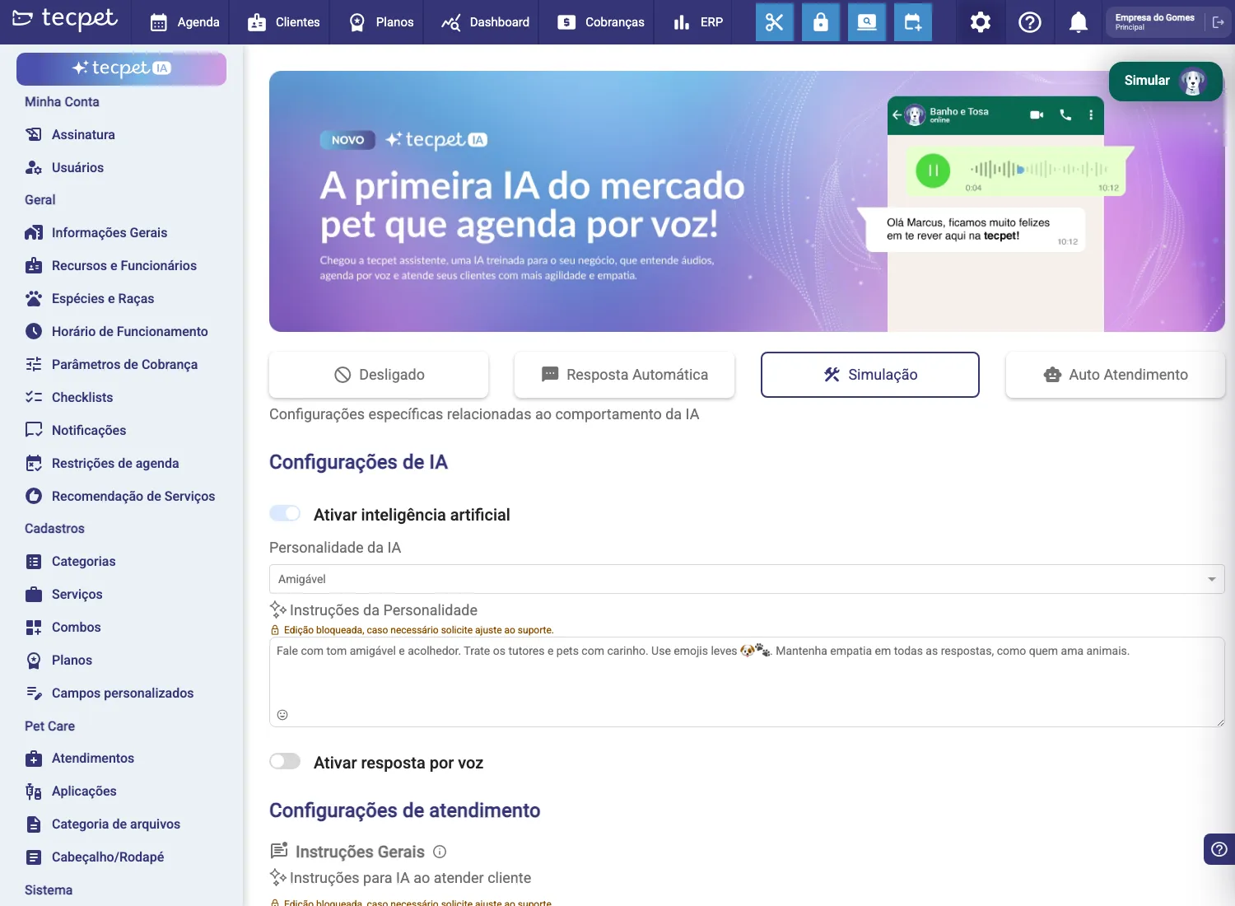Open Clientes from top menu
Screen dimensions: 1235x906
pyautogui.click(x=284, y=22)
